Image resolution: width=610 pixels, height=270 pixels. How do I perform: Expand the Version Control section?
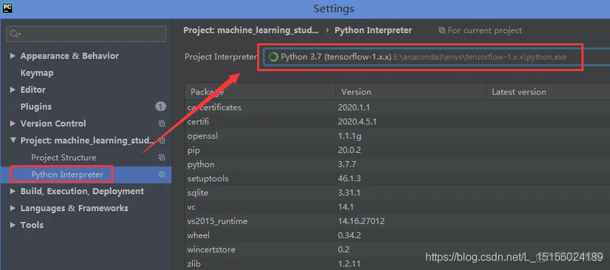12,123
